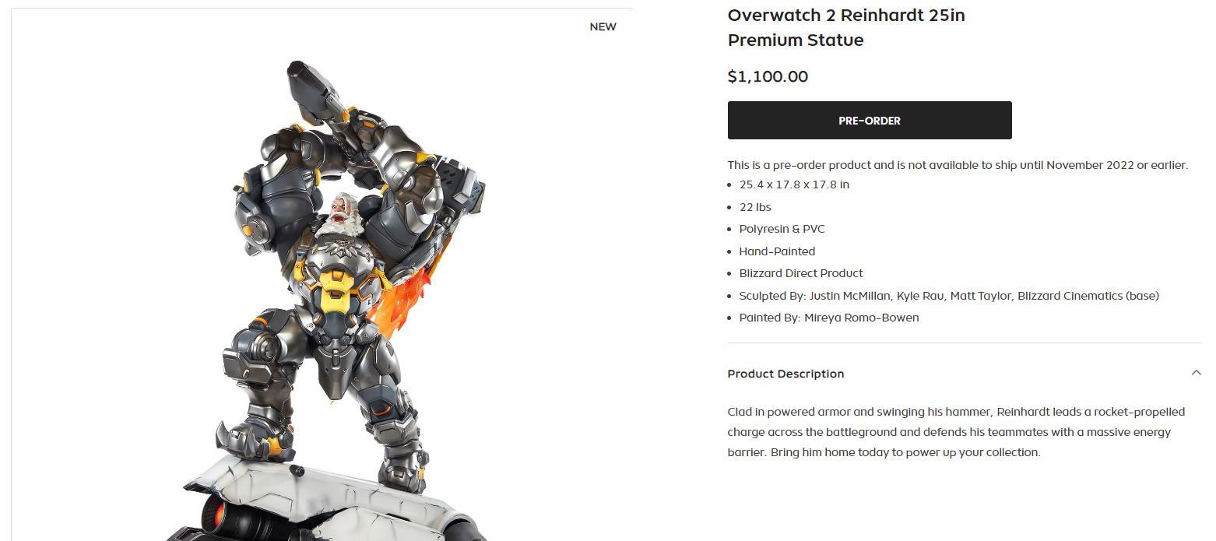Click the $1,100.00 price text
Viewport: 1216px width, 541px height.
click(x=768, y=76)
